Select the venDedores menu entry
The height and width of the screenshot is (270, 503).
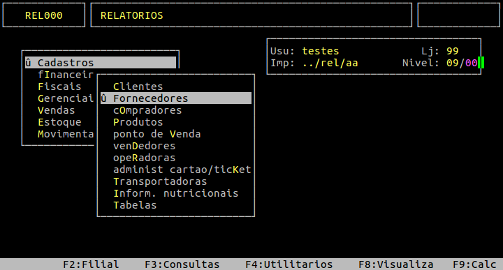[x=145, y=146]
